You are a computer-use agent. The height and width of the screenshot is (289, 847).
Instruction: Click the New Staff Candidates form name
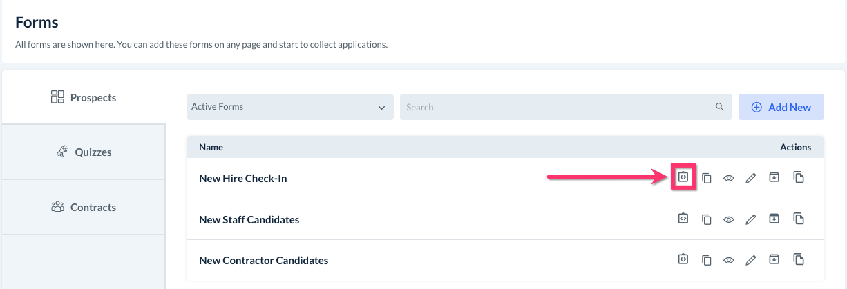[249, 219]
